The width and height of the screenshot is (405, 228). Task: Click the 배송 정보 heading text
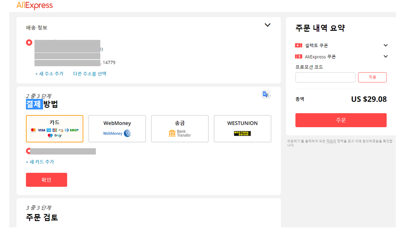[37, 28]
